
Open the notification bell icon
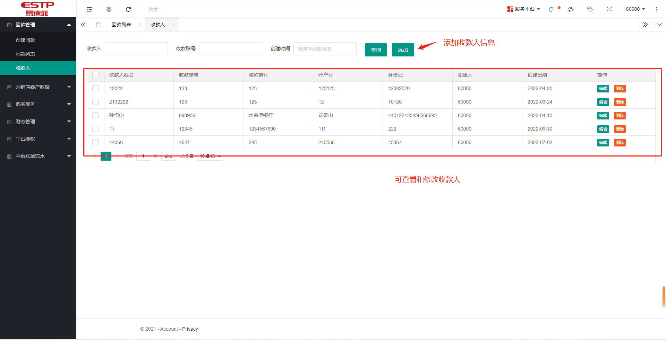551,9
